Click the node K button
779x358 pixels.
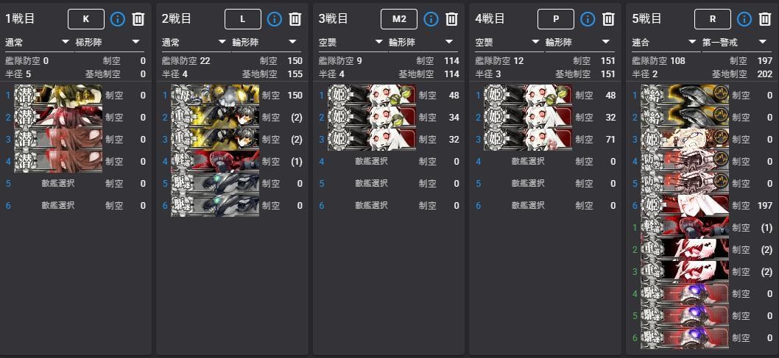[x=86, y=19]
